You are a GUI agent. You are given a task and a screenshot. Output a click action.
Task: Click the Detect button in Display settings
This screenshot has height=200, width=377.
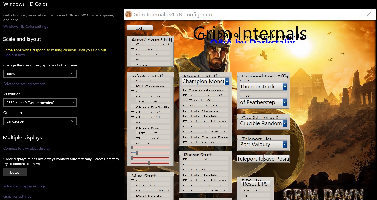tap(15, 172)
